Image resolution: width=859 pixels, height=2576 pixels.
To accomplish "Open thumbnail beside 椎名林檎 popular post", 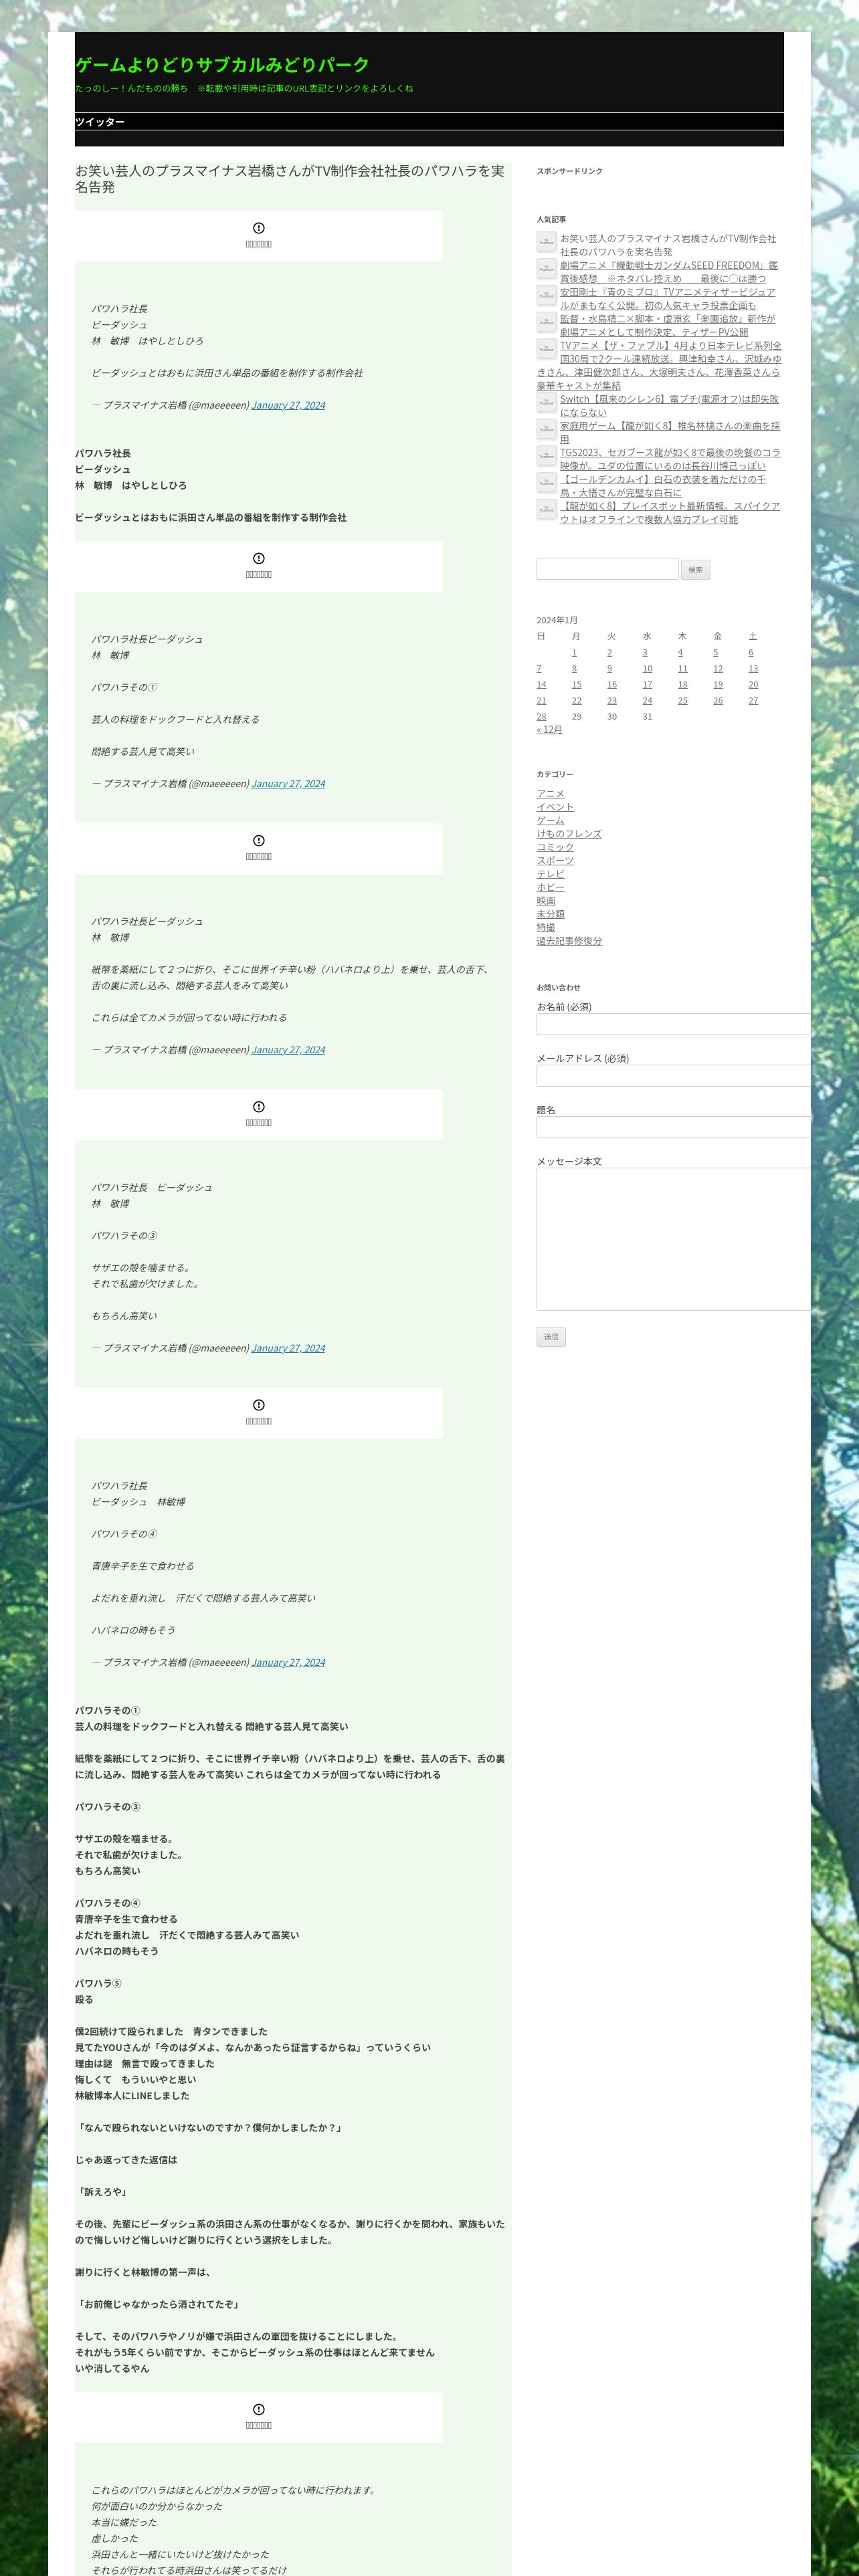I will point(546,428).
